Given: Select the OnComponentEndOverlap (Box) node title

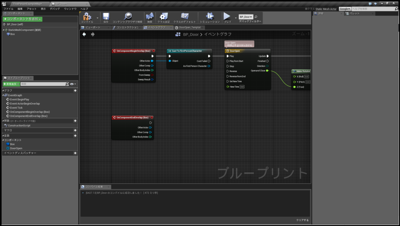Looking at the screenshot, I should point(133,117).
